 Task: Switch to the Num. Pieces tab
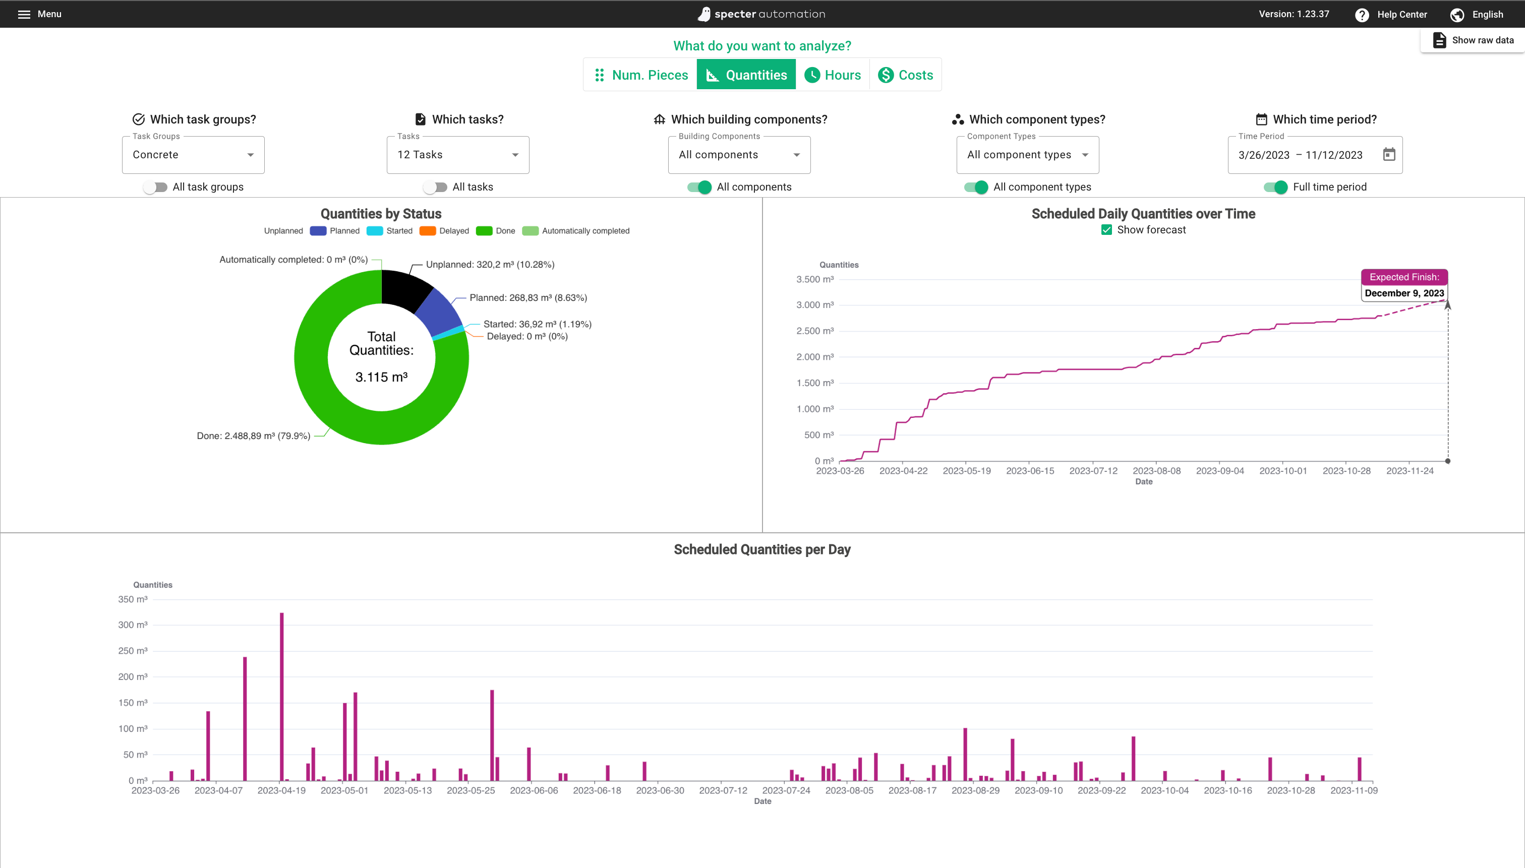[x=641, y=75]
